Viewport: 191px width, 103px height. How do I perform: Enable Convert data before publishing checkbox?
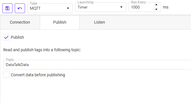(x=6, y=75)
